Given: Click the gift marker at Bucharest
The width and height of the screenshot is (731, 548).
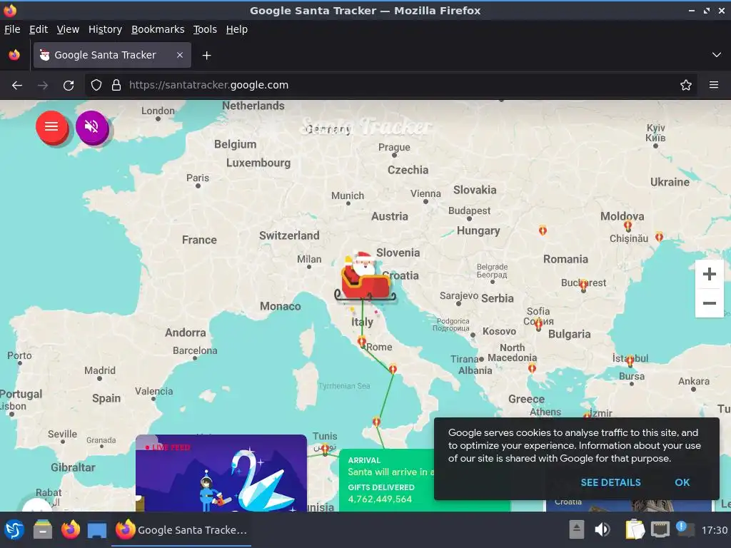Looking at the screenshot, I should (x=583, y=285).
